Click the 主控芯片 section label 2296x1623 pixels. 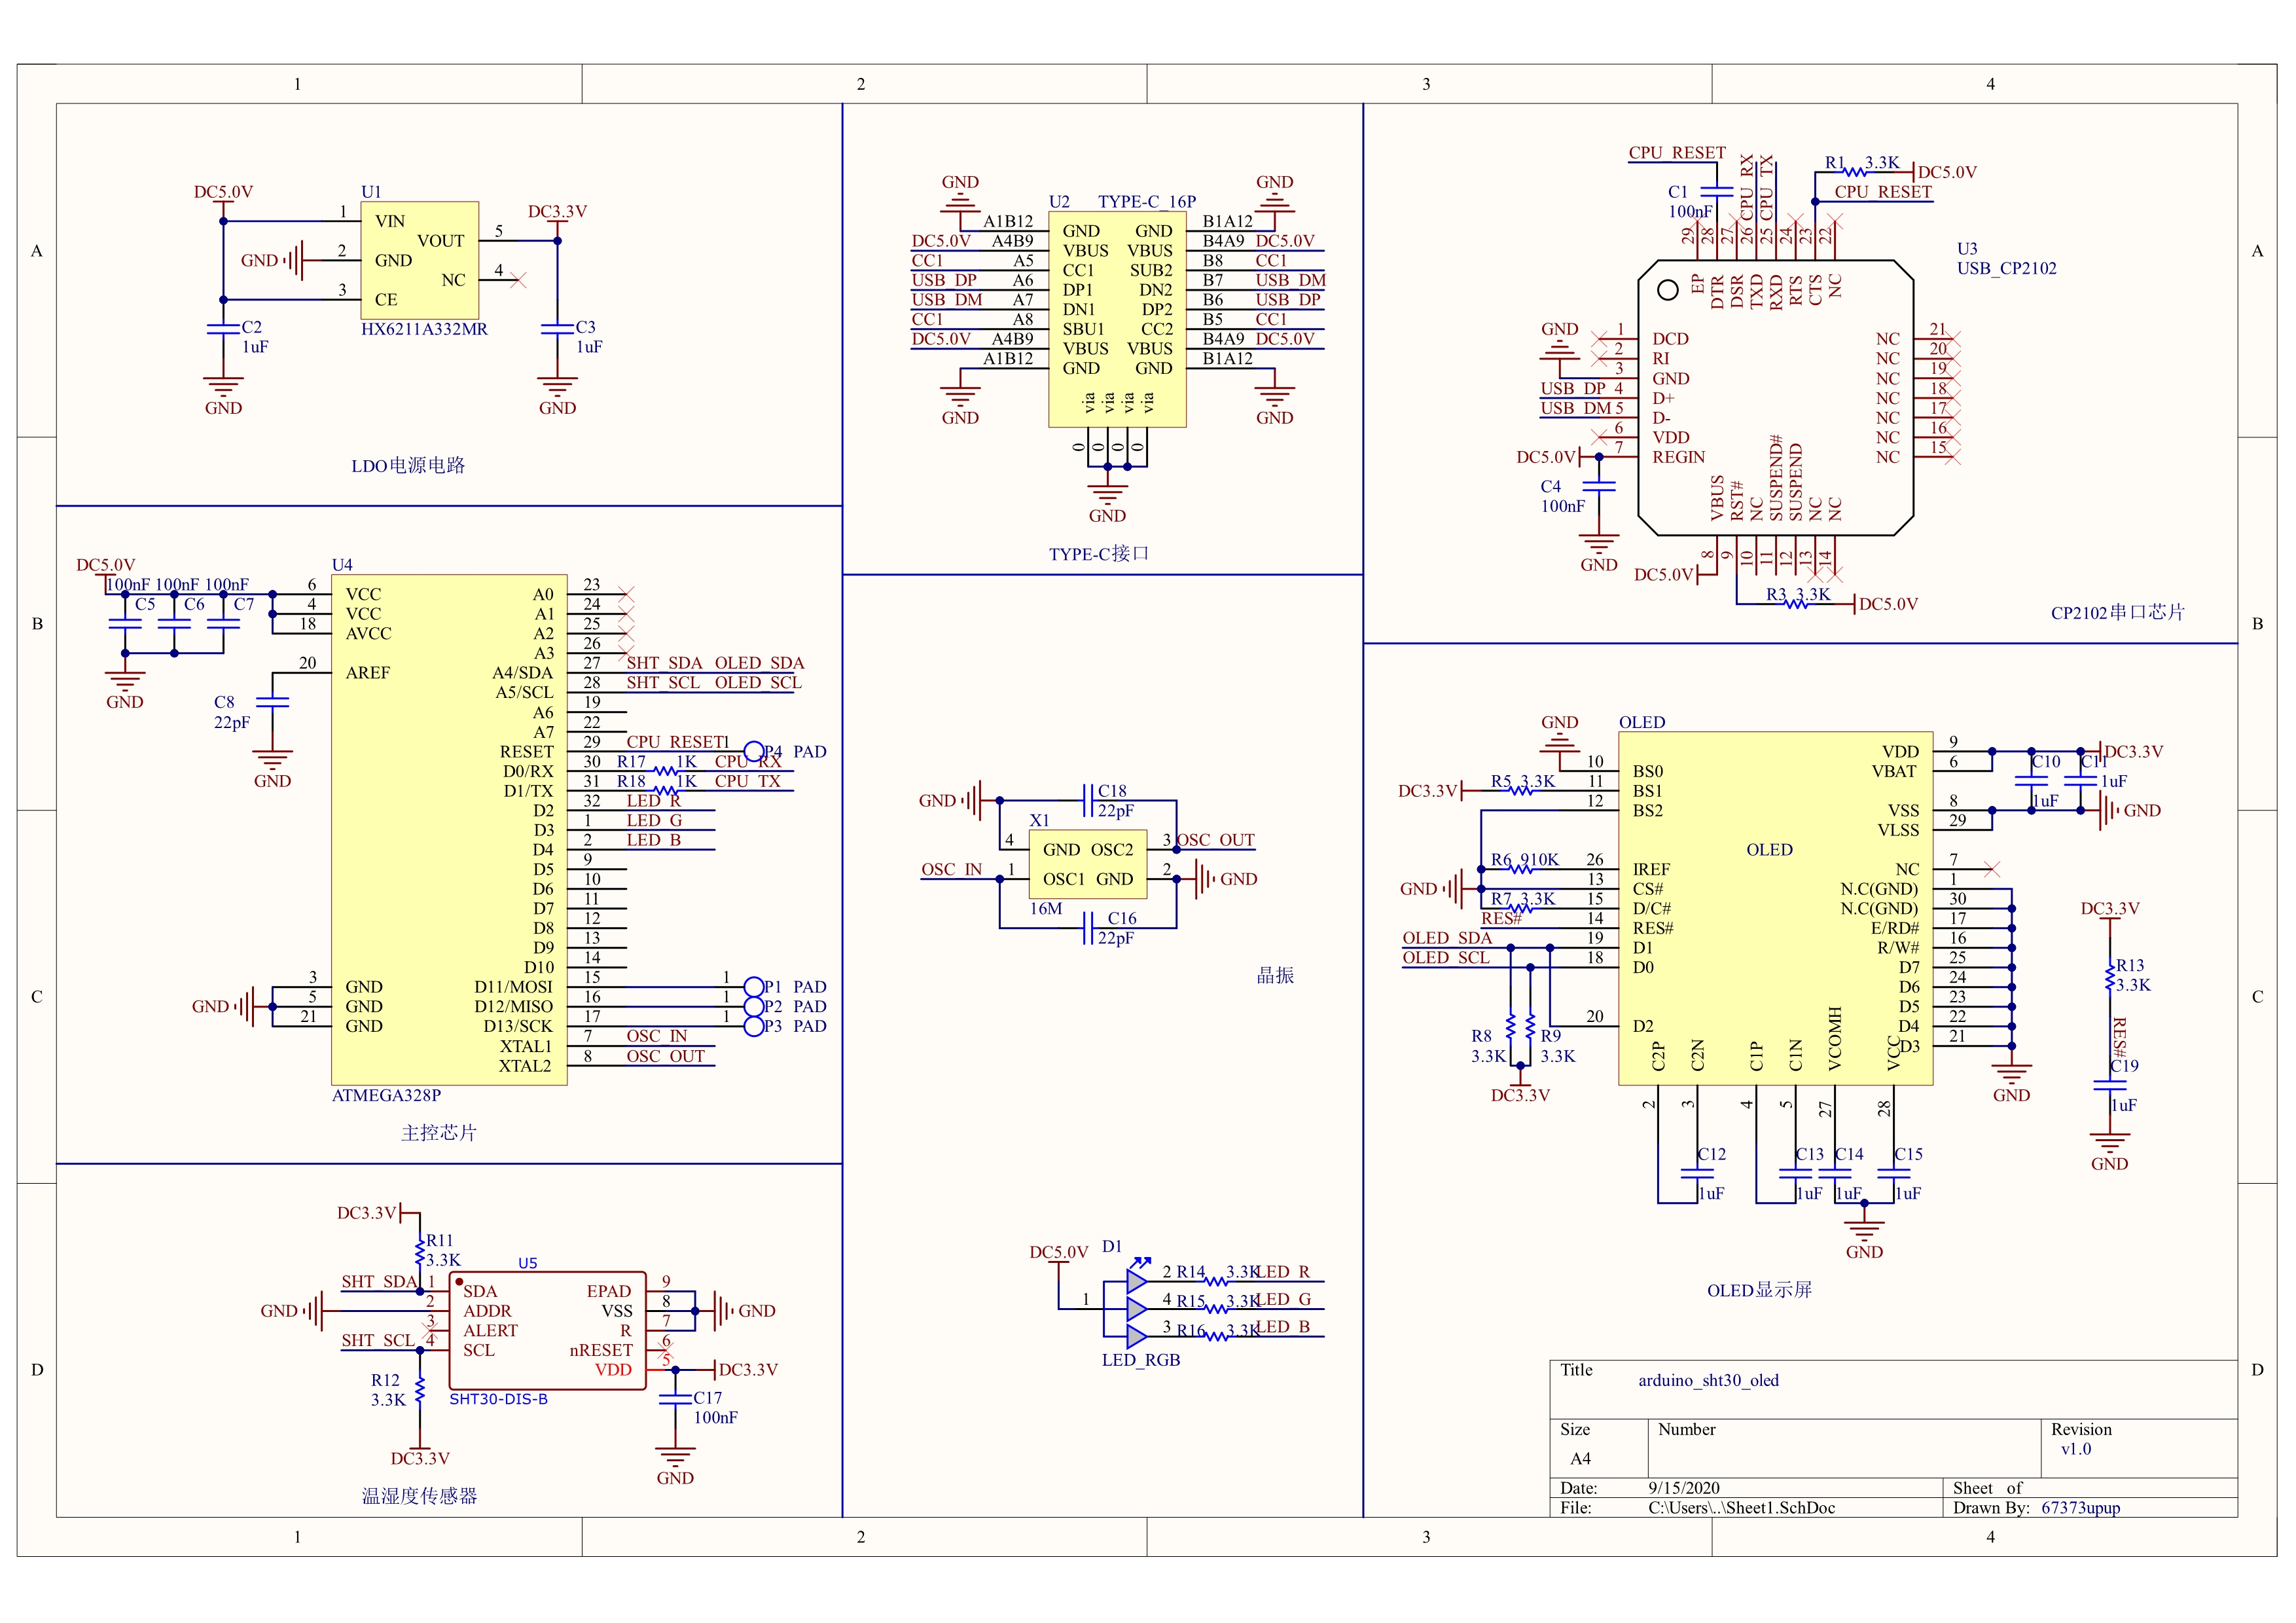pyautogui.click(x=438, y=1133)
